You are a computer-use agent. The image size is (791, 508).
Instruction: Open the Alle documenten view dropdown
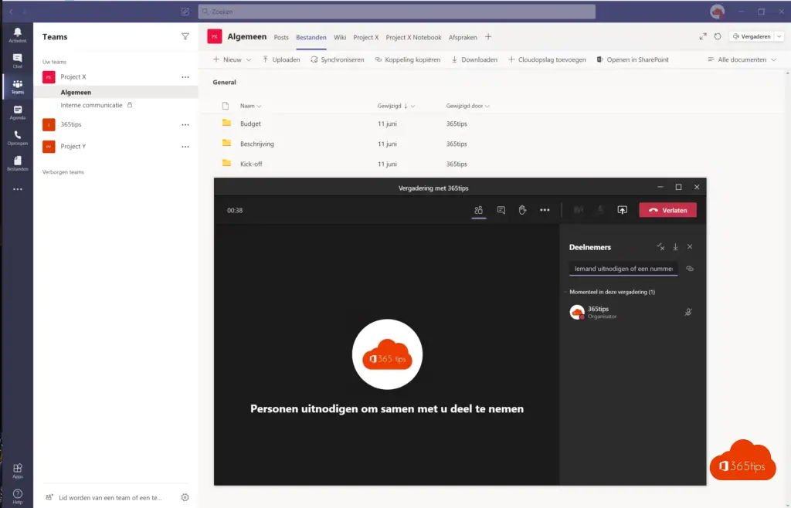tap(742, 59)
